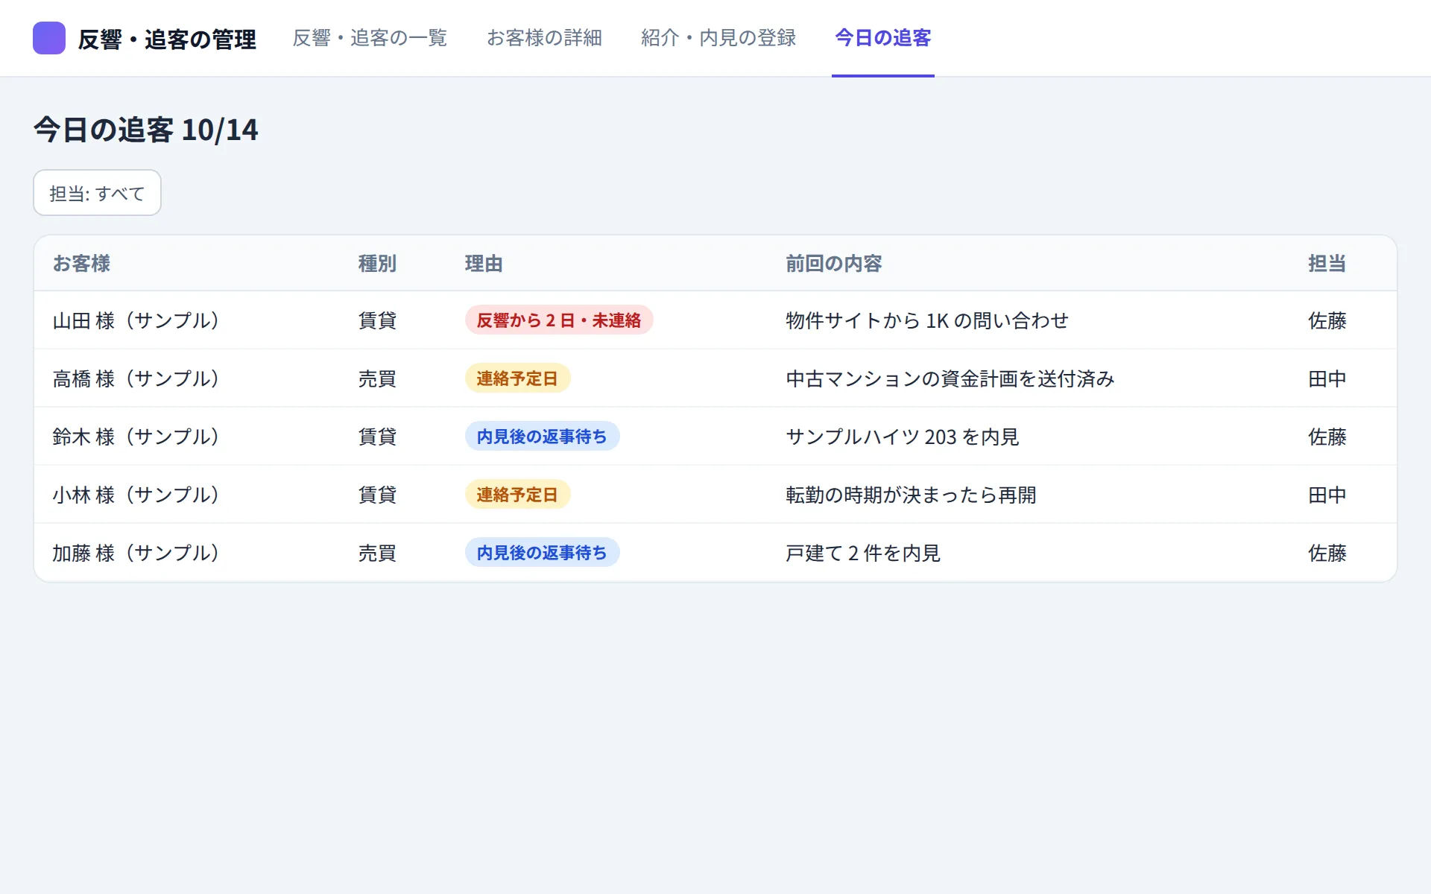Click the お客様 column header
1431x894 pixels.
(x=81, y=264)
